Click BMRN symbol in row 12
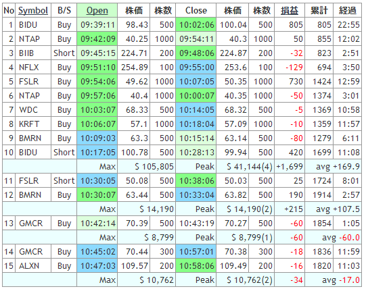Screen dimensions: 366x289 (x=30, y=195)
